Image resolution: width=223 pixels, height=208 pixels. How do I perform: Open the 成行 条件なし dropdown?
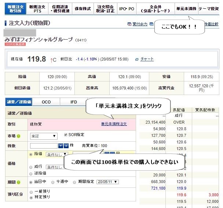pyautogui.click(x=55, y=167)
